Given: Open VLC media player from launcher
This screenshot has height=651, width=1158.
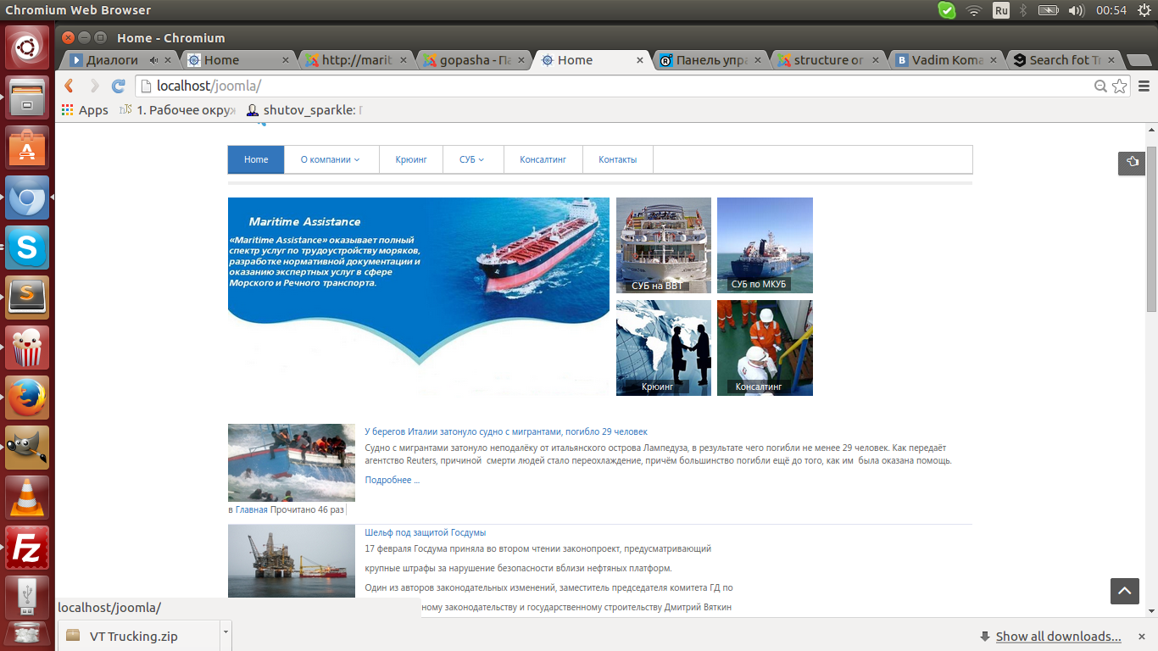Looking at the screenshot, I should pyautogui.click(x=28, y=498).
